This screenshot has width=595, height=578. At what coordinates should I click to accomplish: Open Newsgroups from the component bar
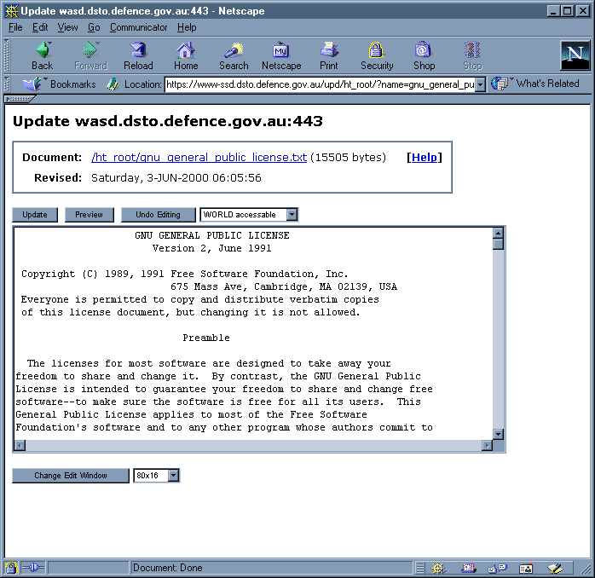click(497, 568)
